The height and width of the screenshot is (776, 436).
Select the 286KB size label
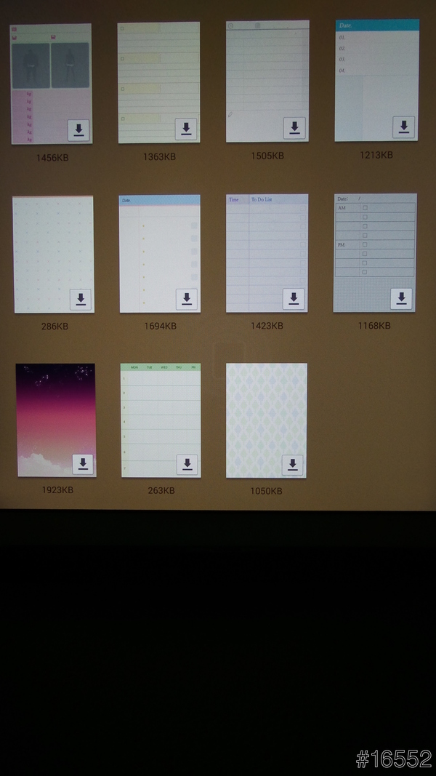pos(54,327)
